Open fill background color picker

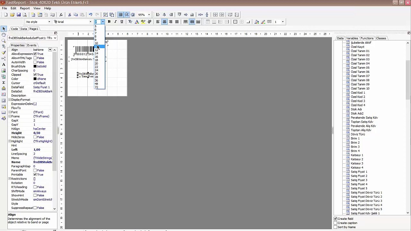[x=257, y=22]
